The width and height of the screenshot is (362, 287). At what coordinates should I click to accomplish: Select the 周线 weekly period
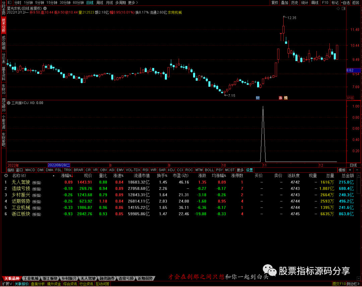(100, 3)
